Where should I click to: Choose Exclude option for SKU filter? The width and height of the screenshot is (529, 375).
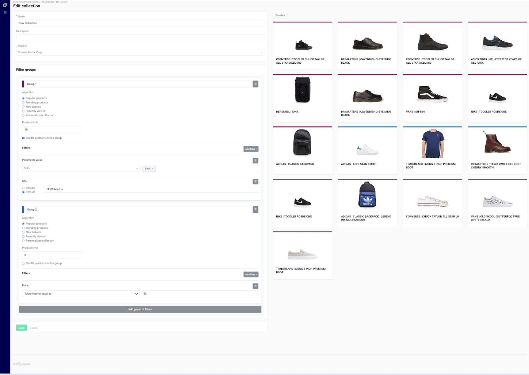[x=23, y=192]
